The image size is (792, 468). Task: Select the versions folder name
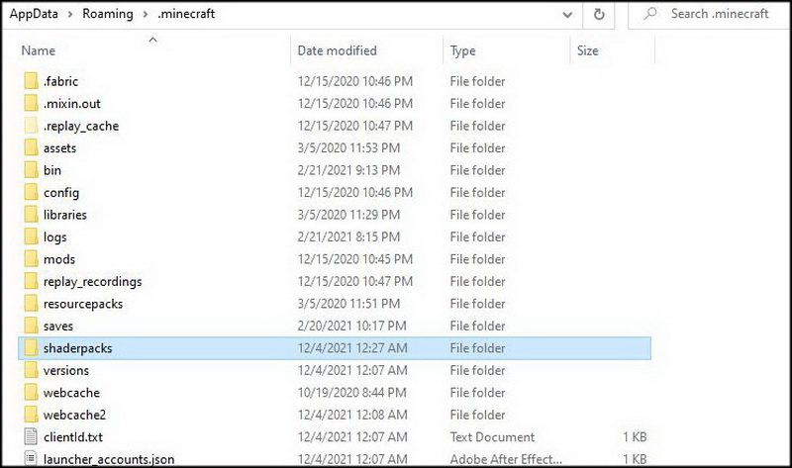pos(66,370)
